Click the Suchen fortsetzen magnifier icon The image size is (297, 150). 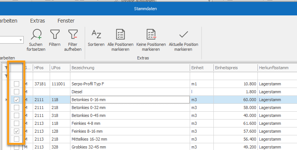point(36,34)
